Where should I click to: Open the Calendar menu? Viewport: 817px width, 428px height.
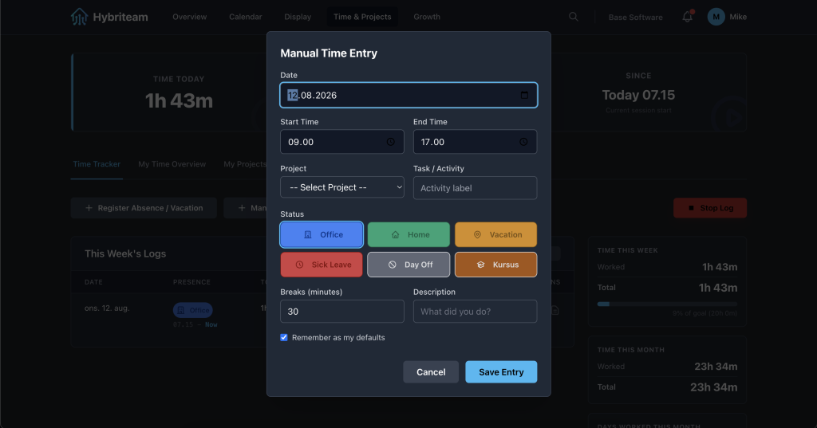tap(246, 17)
